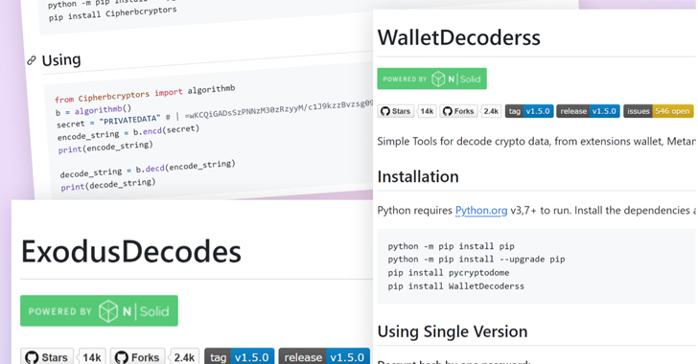Click the Using Single Version heading

click(x=453, y=331)
